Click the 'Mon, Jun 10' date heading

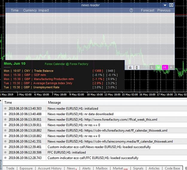point(15,64)
